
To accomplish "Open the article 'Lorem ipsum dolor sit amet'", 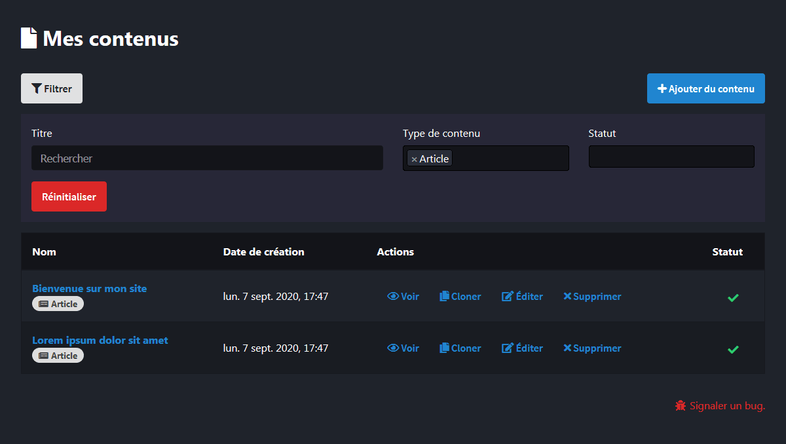I will point(100,340).
